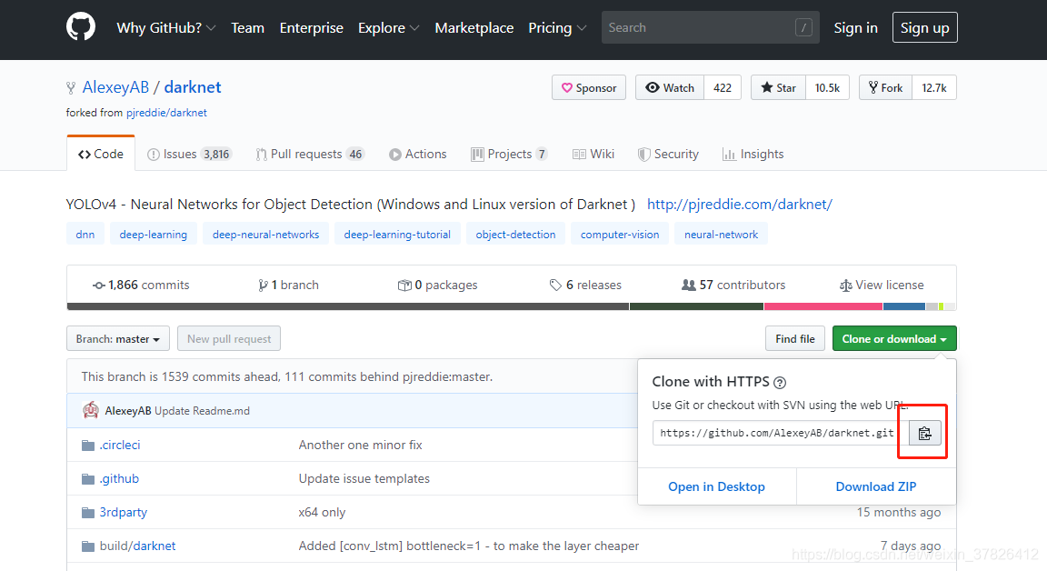Switch to the Issues tab
The width and height of the screenshot is (1047, 571).
pyautogui.click(x=188, y=154)
